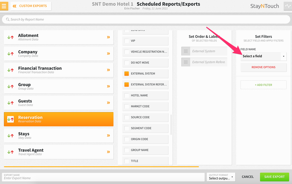Screen dimensions: 292x184
Task: Click the double chevron in Custom Exports
Action: click(x=14, y=6)
